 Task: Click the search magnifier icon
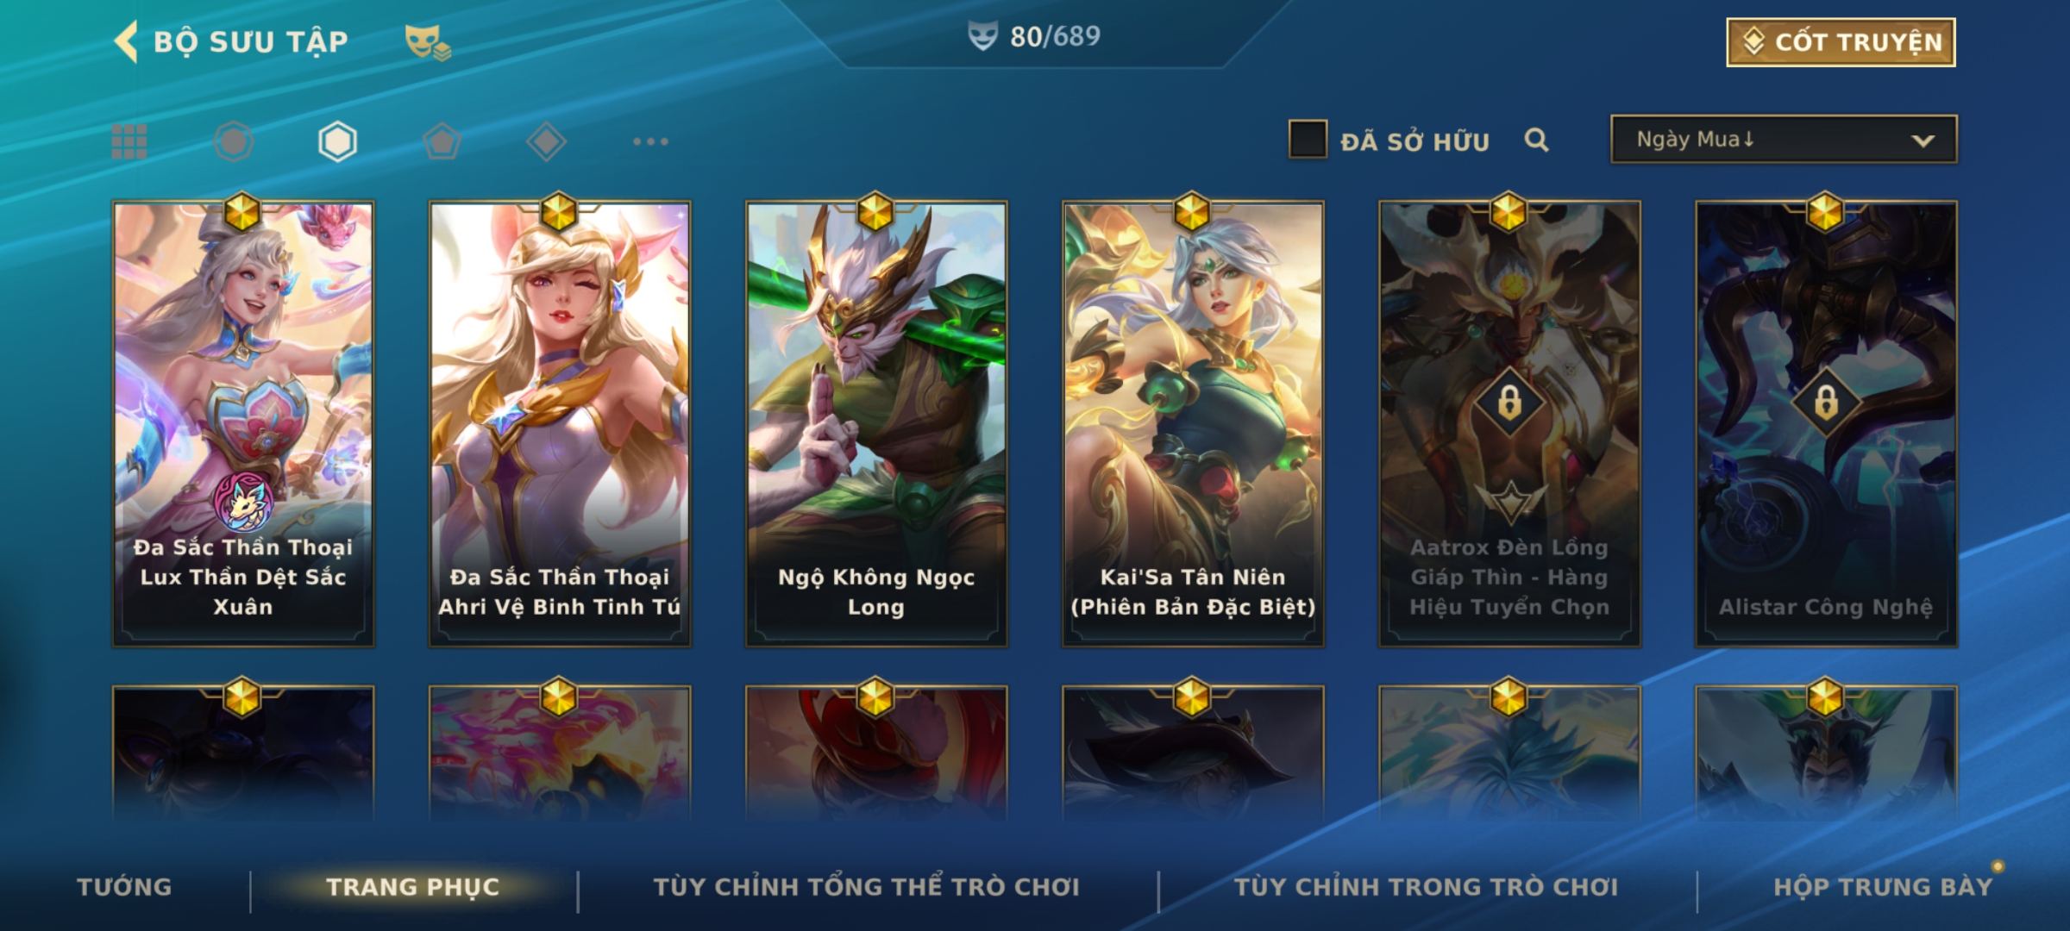pyautogui.click(x=1536, y=140)
